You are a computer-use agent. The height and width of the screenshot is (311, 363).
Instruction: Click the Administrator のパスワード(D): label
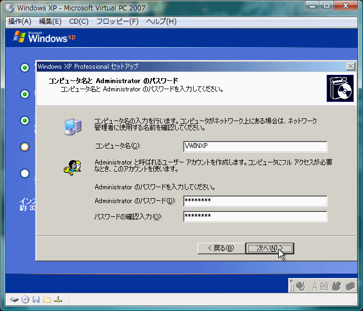[135, 201]
